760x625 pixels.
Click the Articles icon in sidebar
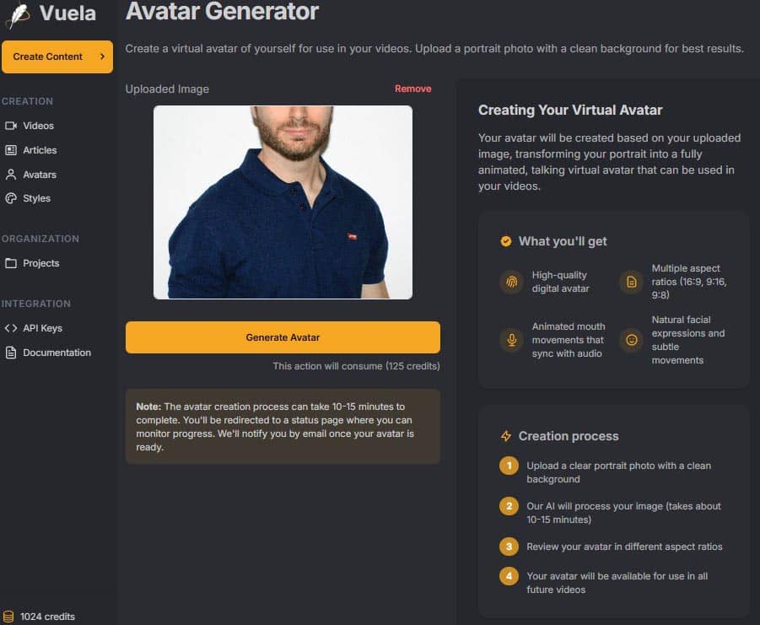point(11,150)
